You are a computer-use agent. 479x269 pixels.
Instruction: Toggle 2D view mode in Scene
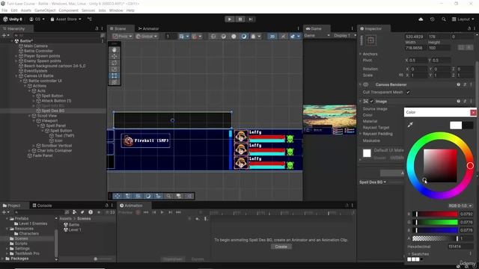272,37
